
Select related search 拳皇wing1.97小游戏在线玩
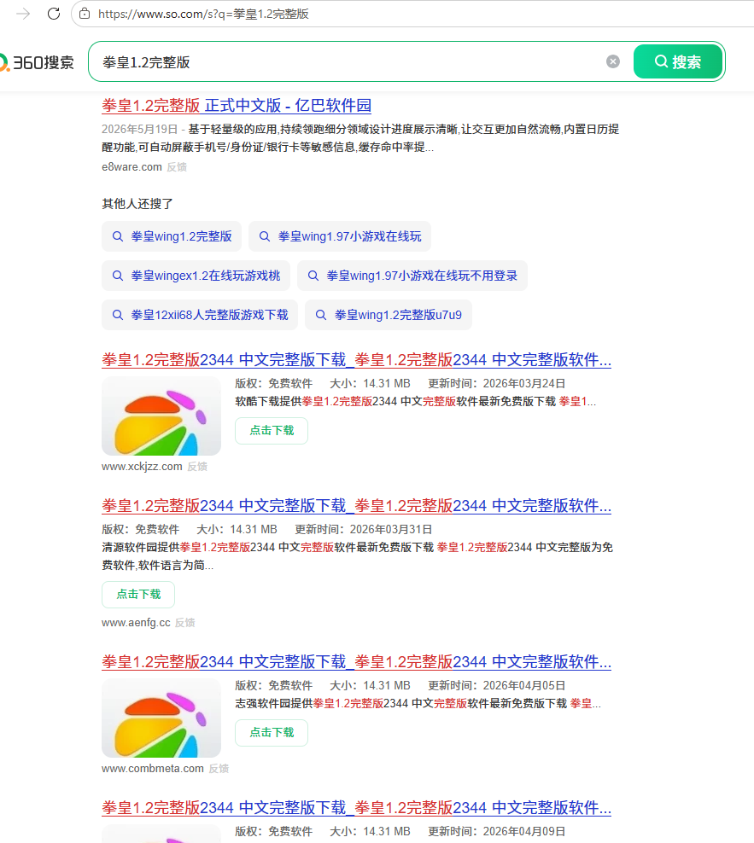[340, 236]
